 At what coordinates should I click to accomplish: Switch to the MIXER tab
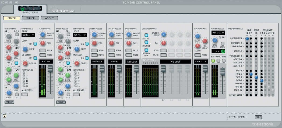coord(12,18)
